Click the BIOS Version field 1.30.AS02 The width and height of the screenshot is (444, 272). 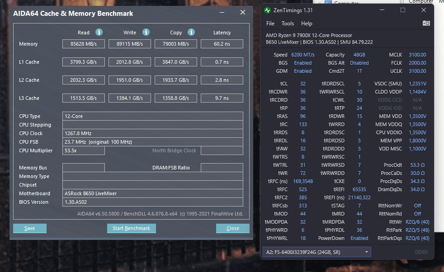tap(153, 202)
